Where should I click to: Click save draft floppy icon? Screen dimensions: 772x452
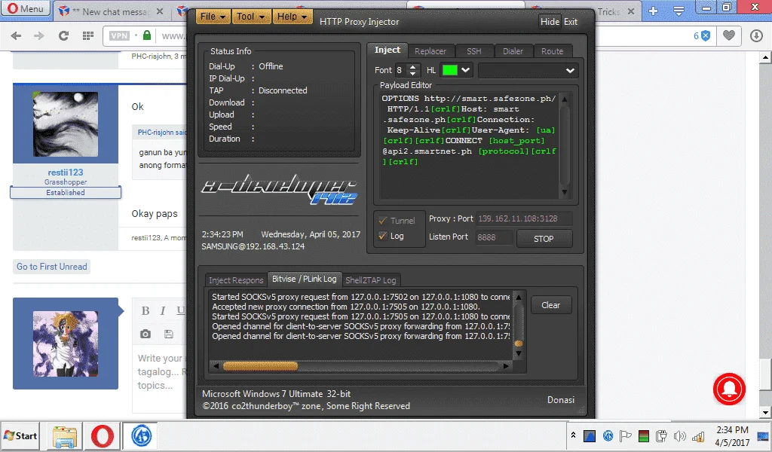(168, 334)
